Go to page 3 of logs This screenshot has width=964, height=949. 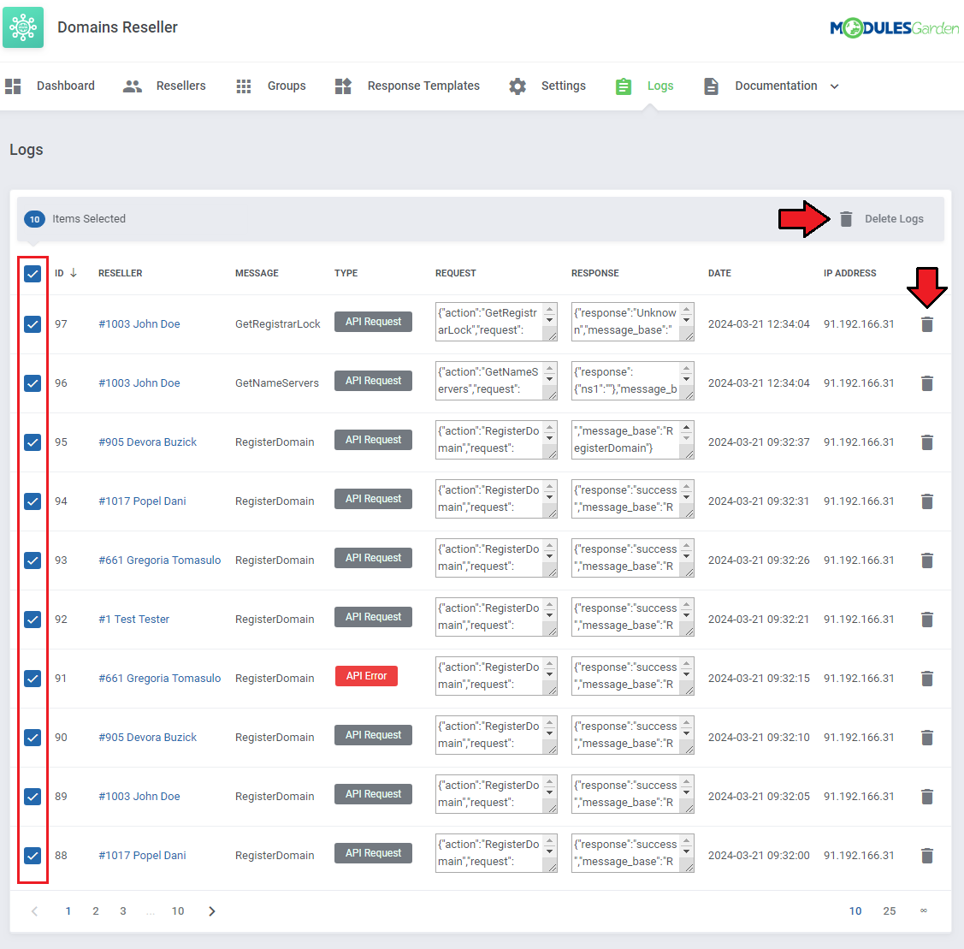(123, 910)
